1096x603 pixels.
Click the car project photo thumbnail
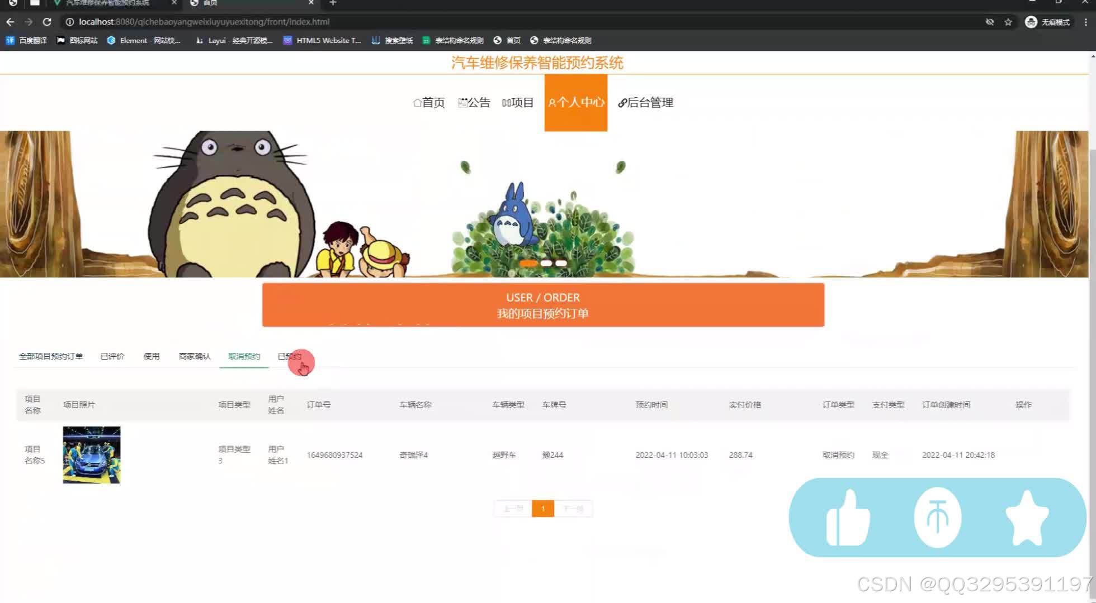point(92,455)
